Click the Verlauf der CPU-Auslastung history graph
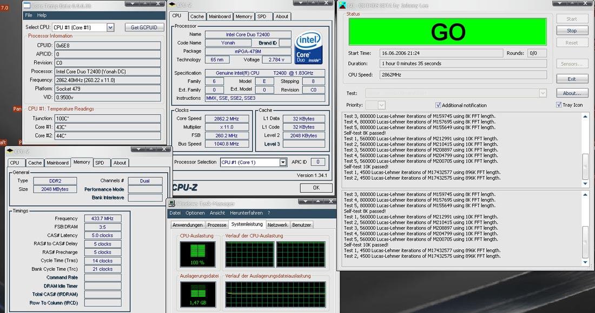Screen dimensions: 595x313 tap(275, 254)
